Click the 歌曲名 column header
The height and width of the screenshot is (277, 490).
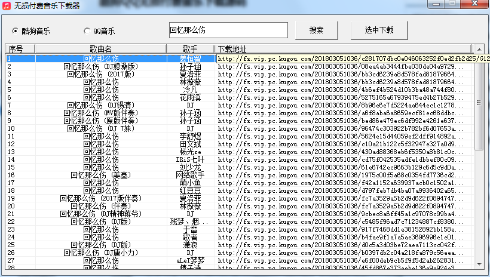coord(100,49)
